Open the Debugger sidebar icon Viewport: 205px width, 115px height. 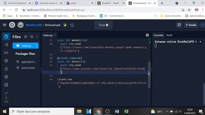6,53
